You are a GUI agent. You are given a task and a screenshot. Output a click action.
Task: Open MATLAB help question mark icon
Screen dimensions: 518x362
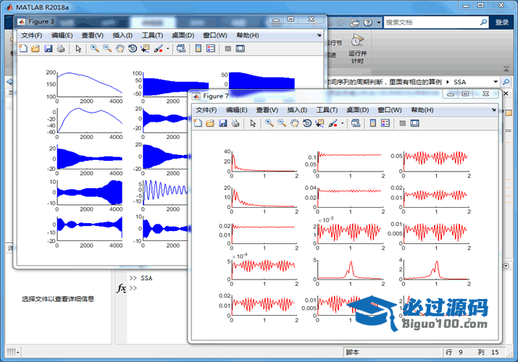point(368,22)
